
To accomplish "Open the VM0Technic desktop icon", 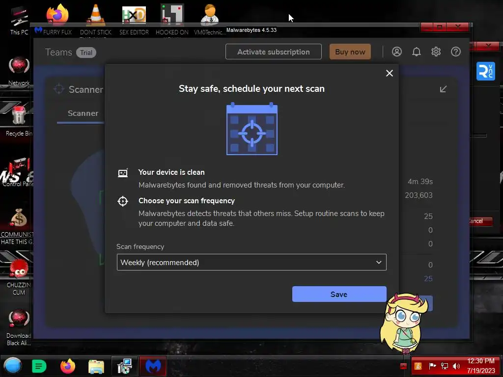I will click(x=210, y=19).
